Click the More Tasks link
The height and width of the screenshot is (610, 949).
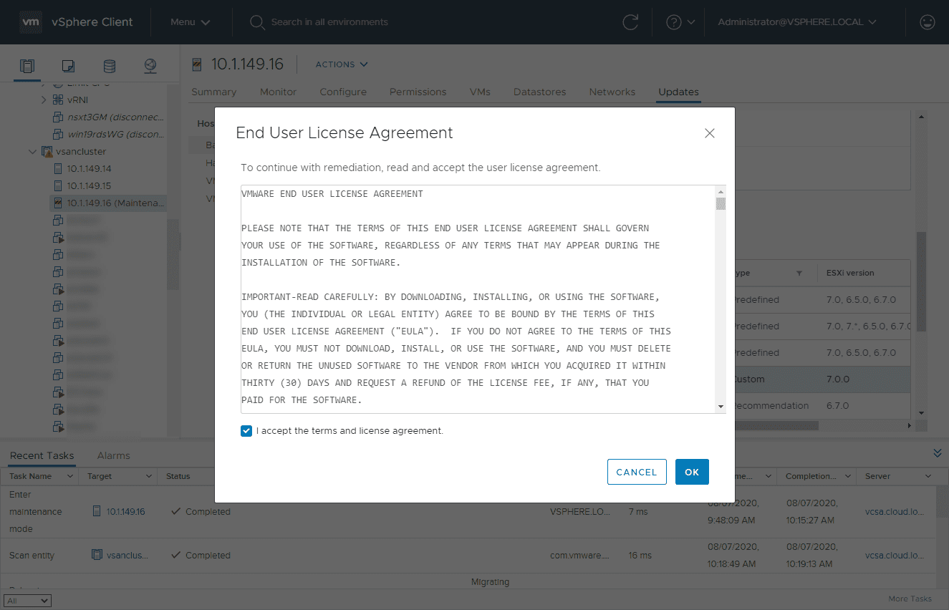(910, 598)
